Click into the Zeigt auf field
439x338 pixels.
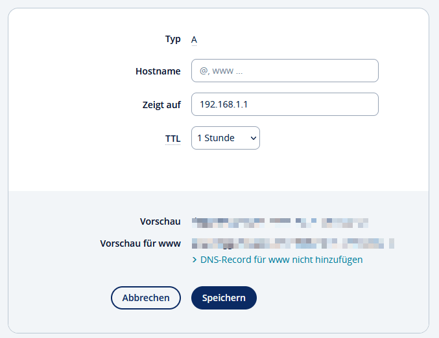tap(285, 104)
